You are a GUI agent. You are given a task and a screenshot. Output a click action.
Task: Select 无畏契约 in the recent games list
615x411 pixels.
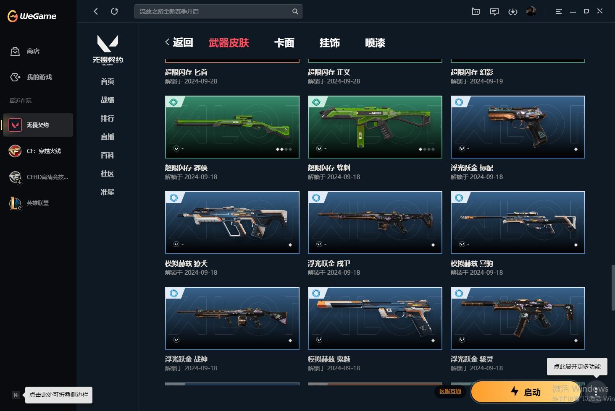(x=38, y=125)
